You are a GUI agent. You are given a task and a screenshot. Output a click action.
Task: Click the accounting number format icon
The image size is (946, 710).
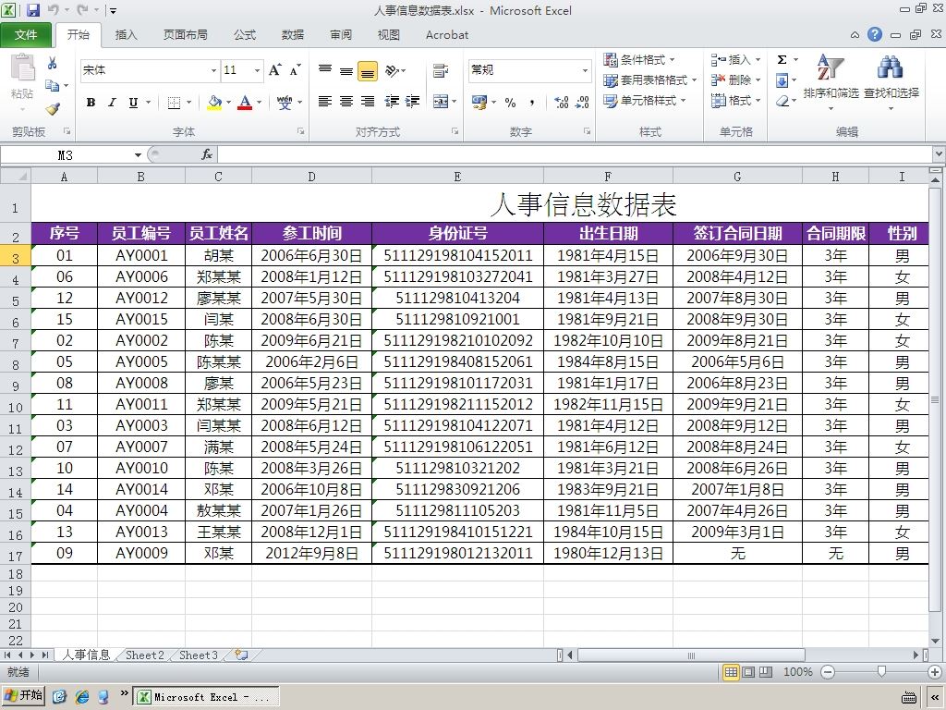tap(479, 102)
